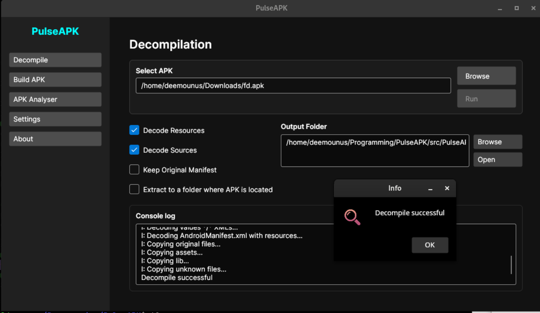Viewport: 540px width, 313px height.
Task: Click the Select APK path field
Action: [293, 86]
